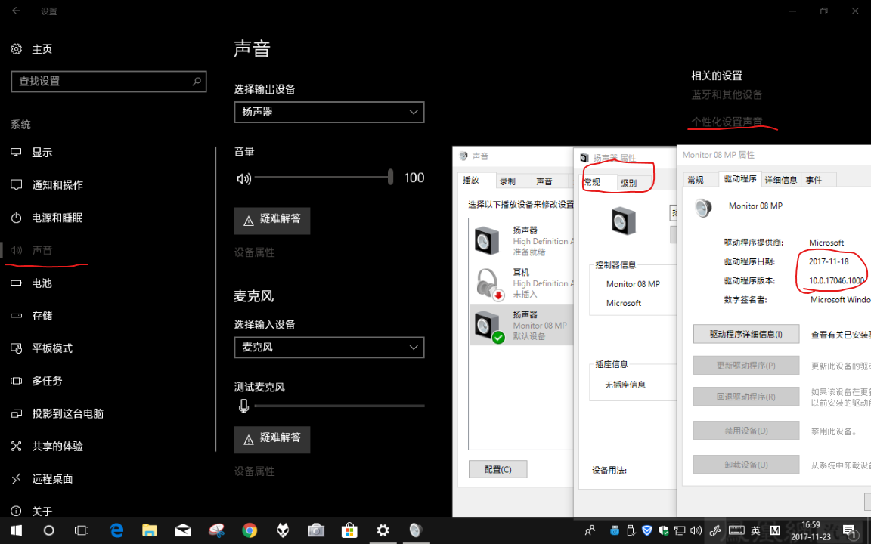Viewport: 871px width, 544px height.
Task: Click the 驱动程序详细信息 button
Action: [x=745, y=332]
